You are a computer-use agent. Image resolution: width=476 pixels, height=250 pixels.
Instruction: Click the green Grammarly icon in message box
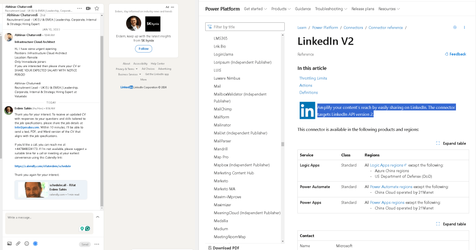point(87,229)
